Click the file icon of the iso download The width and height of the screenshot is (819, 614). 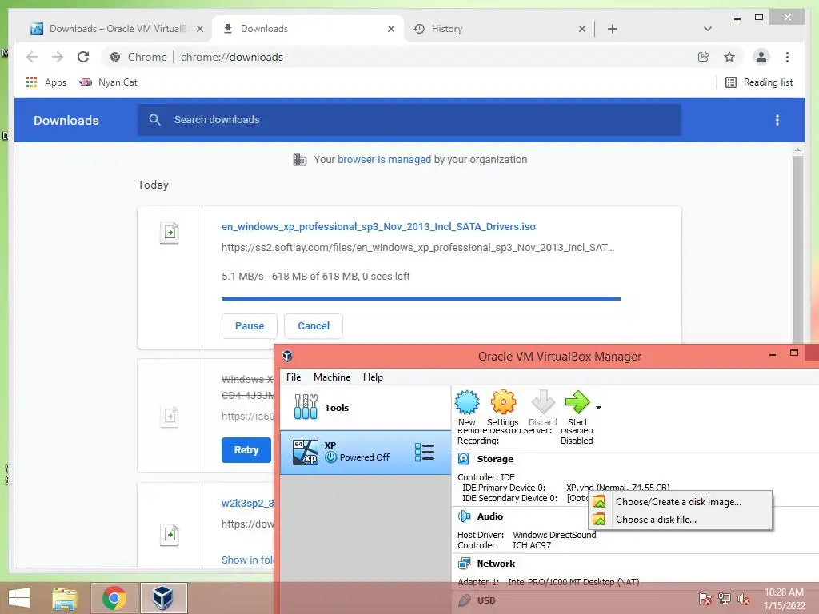[170, 233]
